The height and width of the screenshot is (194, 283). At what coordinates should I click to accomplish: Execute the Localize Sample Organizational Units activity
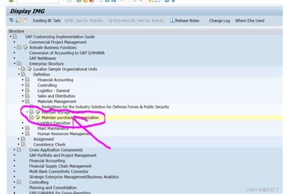point(29,69)
